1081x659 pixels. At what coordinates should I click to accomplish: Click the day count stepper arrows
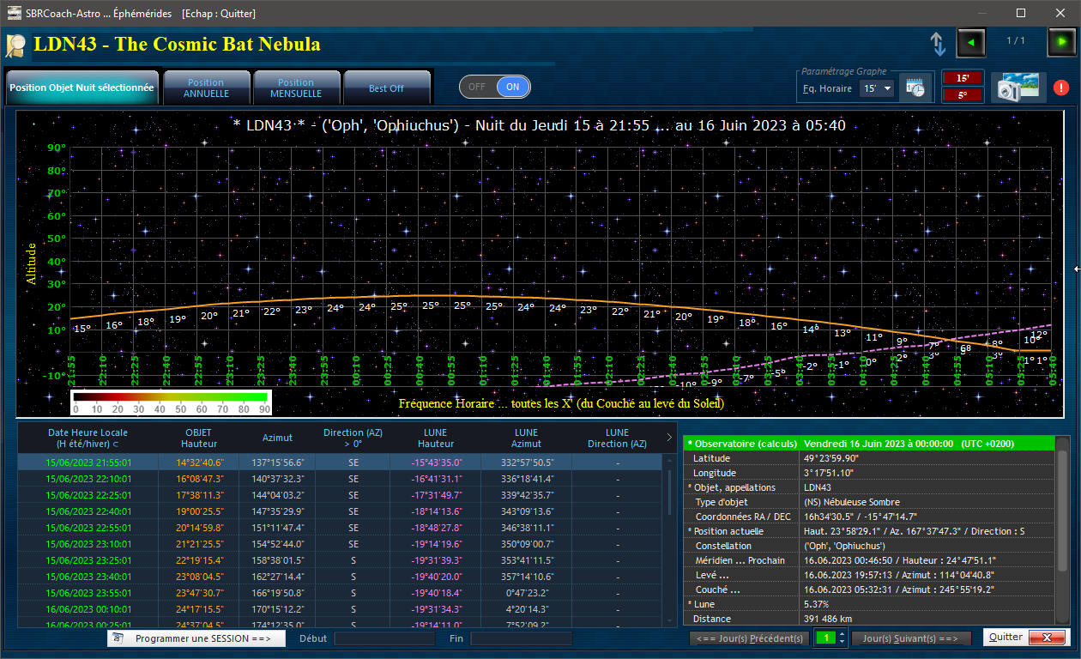click(841, 638)
